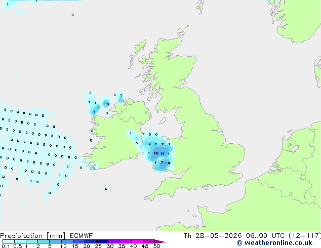Screen dimensions: 321x248
Task: Select the 'ECMWF' model label
Action: (x=82, y=236)
